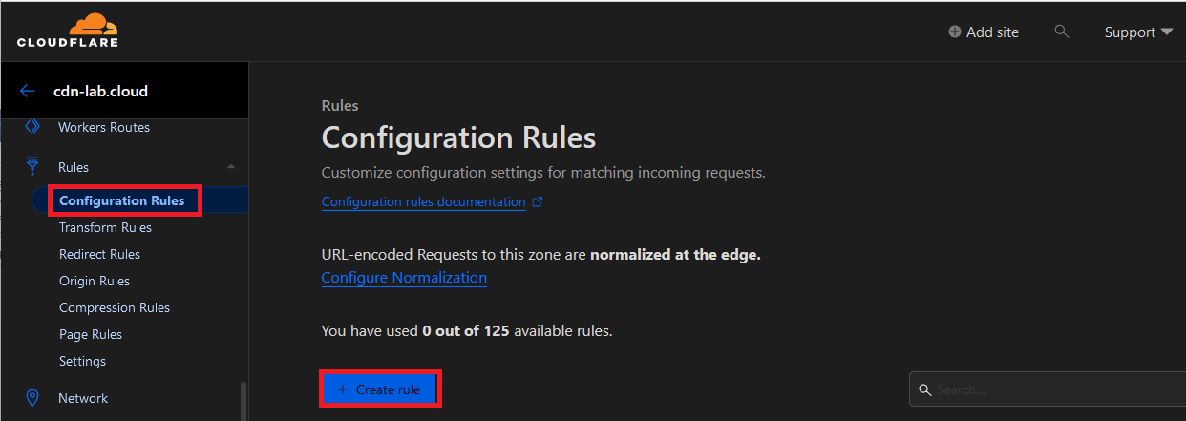Open Configuration rules documentation link
1186x421 pixels.
[x=424, y=202]
